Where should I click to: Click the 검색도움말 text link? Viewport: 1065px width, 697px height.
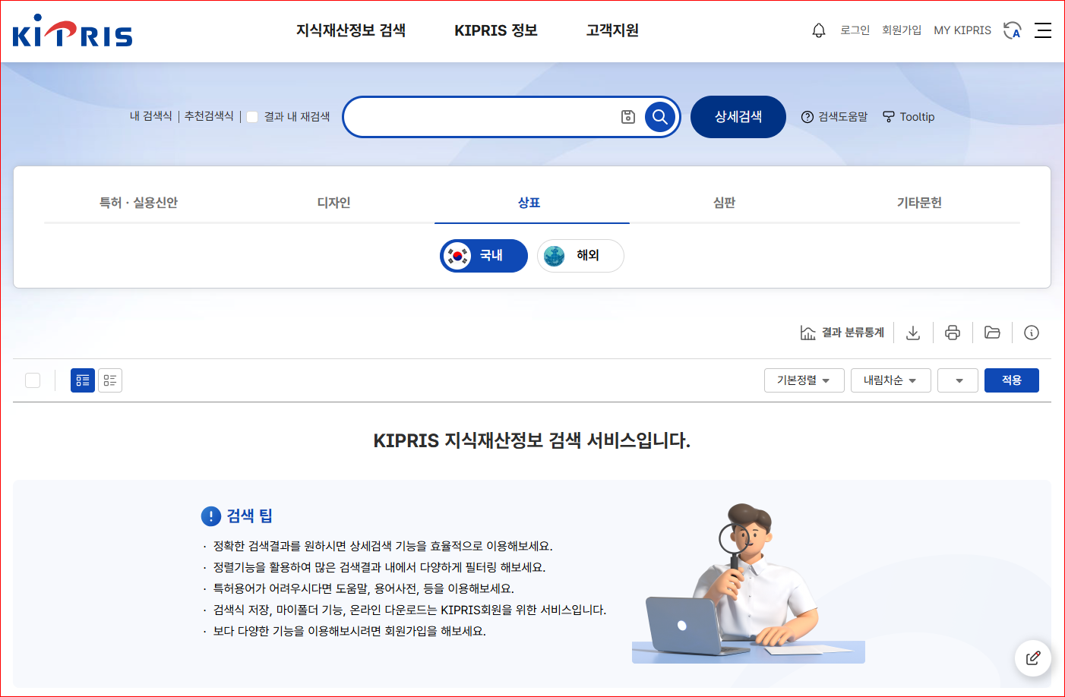coord(842,117)
